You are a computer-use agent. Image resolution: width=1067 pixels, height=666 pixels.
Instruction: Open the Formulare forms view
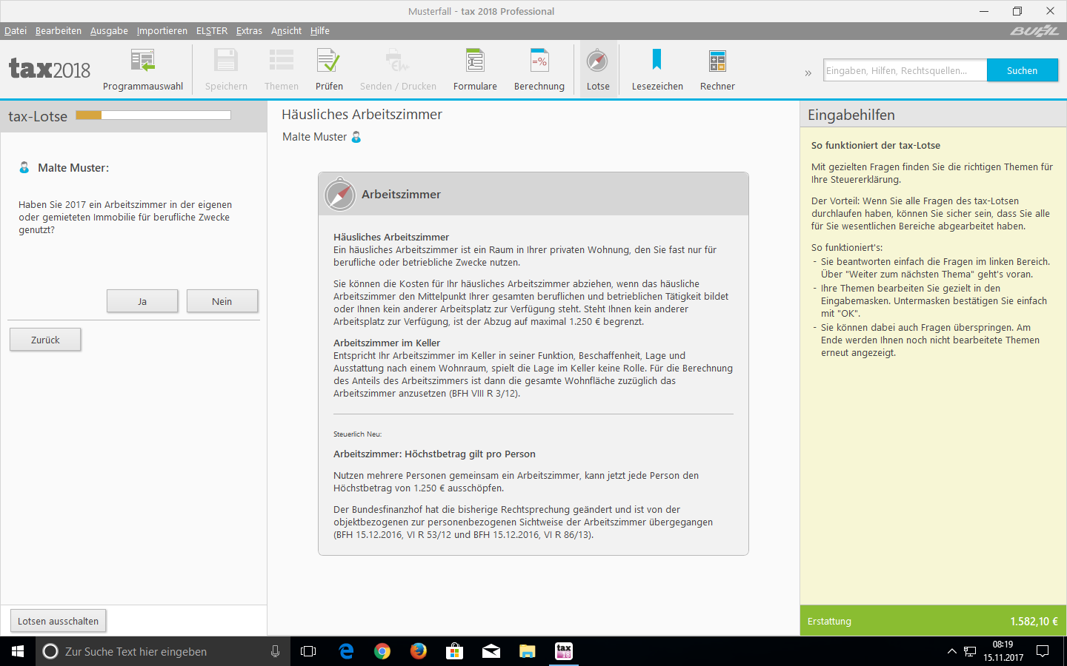(475, 70)
